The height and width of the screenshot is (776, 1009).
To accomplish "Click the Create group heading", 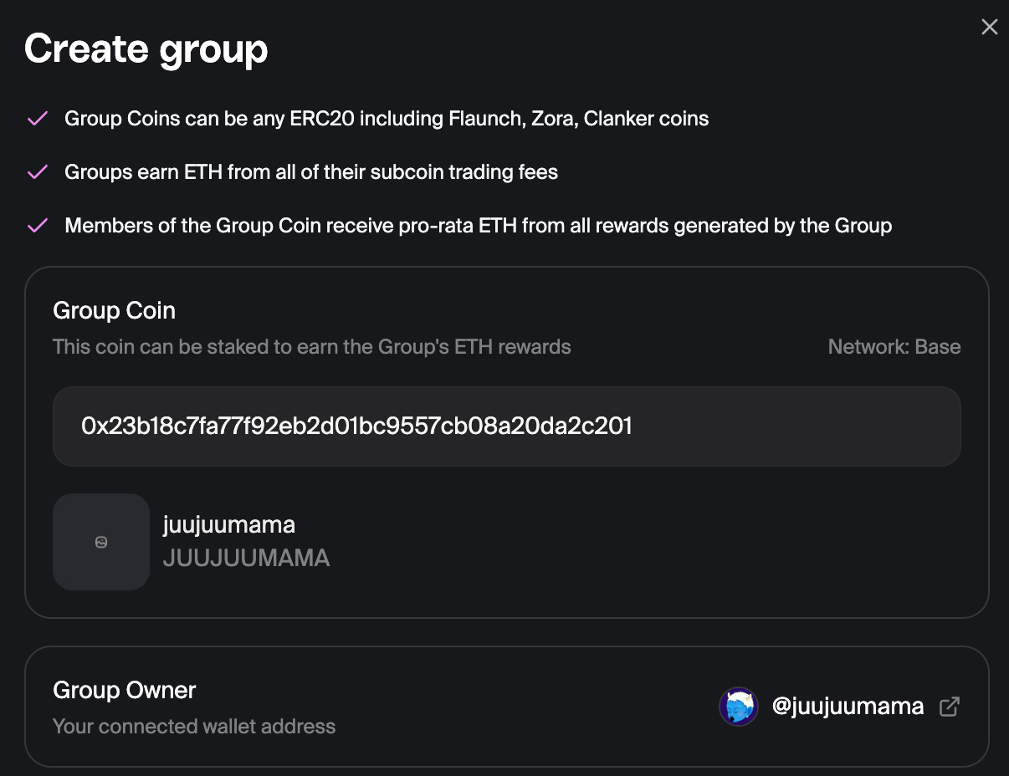I will (146, 49).
